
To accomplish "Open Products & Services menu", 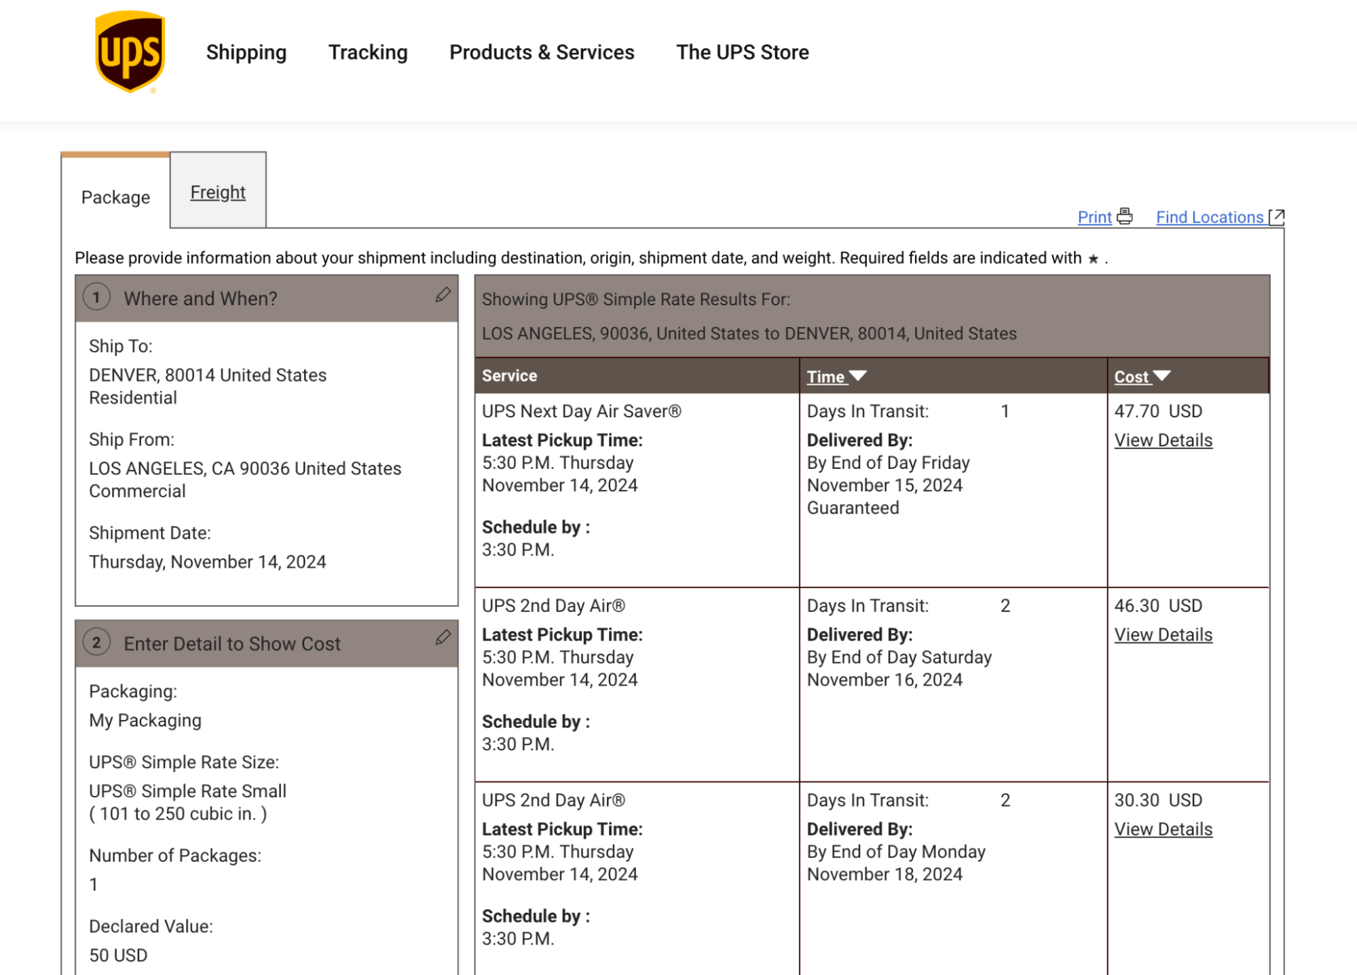I will coord(542,52).
